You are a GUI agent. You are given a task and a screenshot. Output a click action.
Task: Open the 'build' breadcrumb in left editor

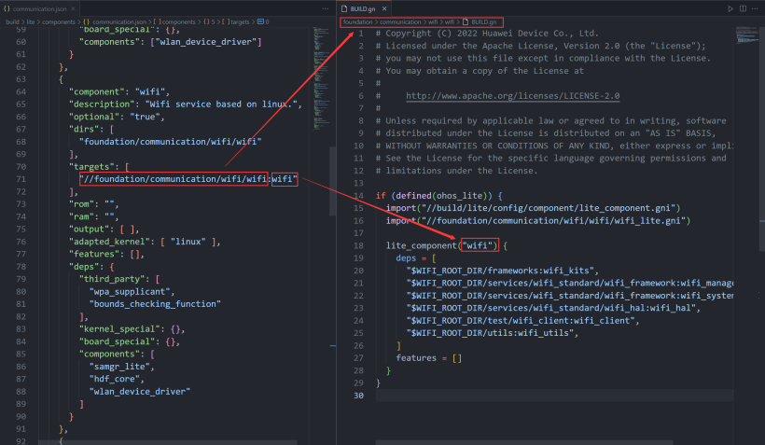coord(12,22)
